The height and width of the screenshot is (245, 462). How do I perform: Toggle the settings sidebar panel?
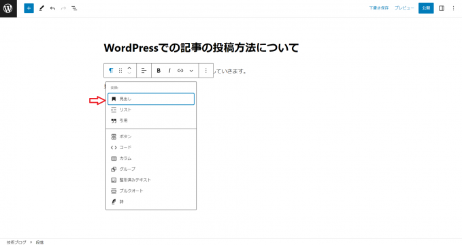coord(442,8)
